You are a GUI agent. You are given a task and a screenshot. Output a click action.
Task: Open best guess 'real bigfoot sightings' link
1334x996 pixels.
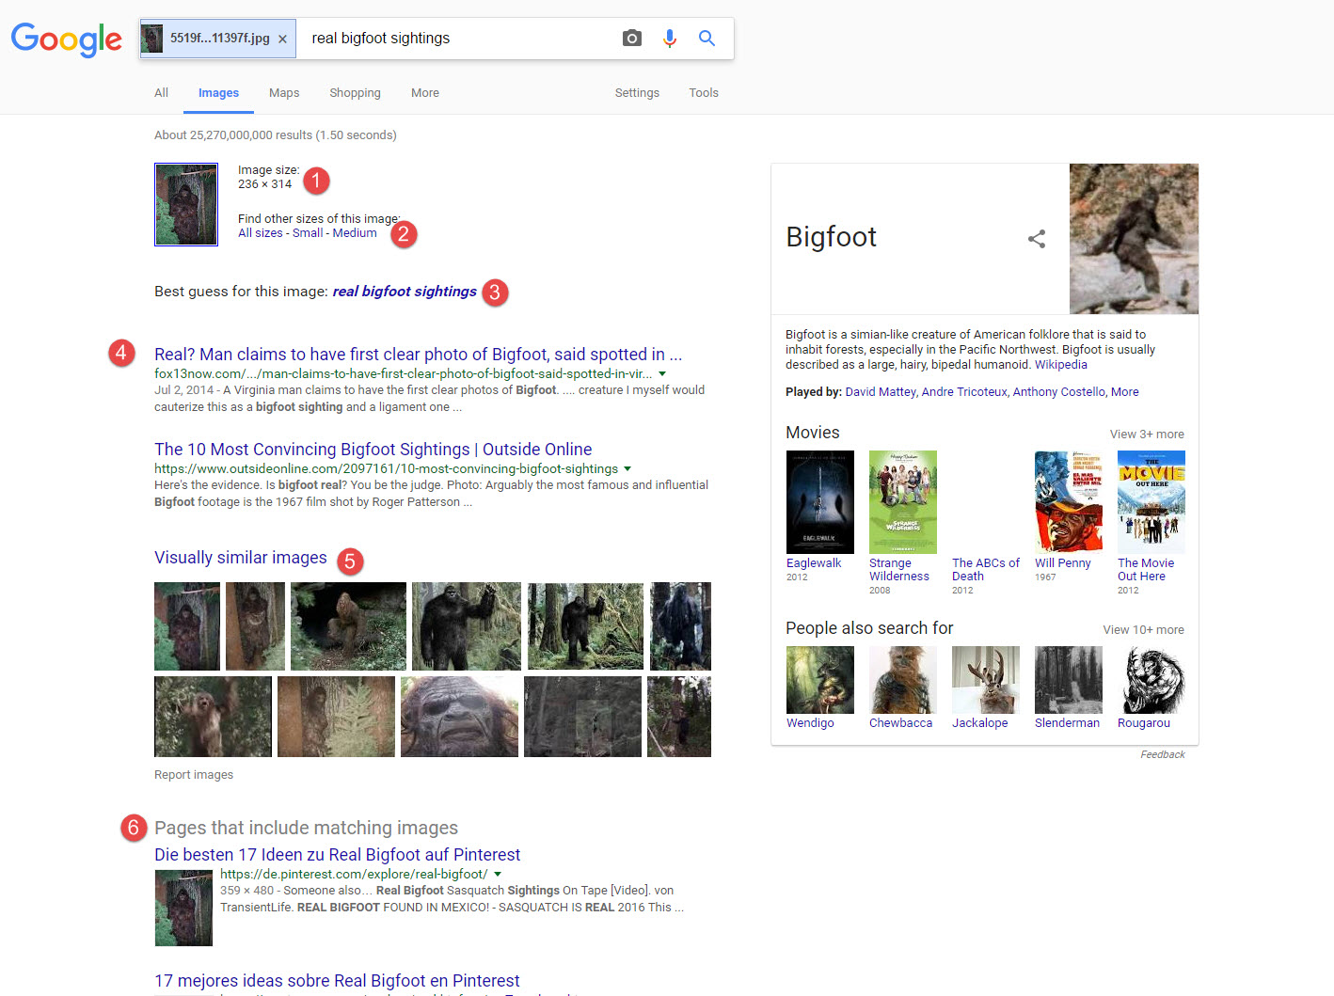click(x=405, y=292)
